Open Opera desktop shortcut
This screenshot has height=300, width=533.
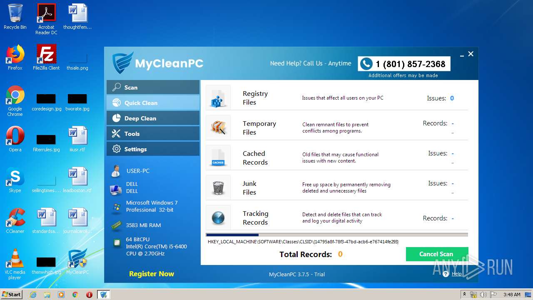coord(15,140)
